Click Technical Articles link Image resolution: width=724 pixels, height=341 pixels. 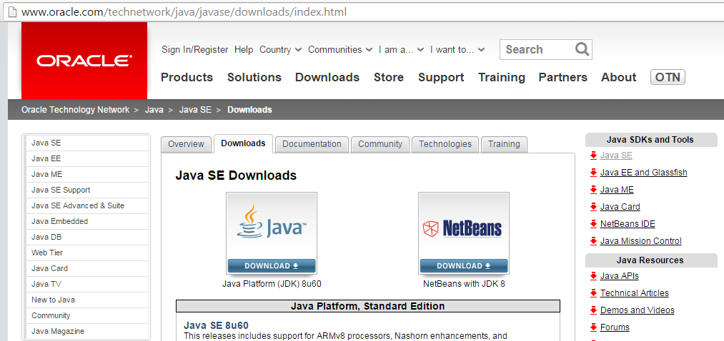[x=635, y=293]
